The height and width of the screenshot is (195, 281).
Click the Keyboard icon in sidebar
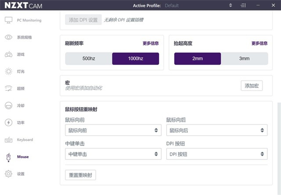8,140
